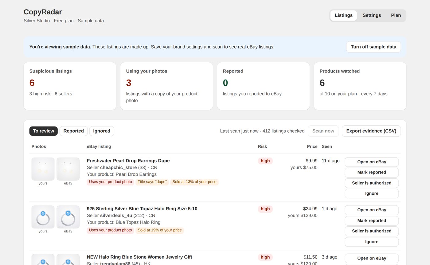Screen dimensions: 430x265
Task: Ignore the Pearl Drop Earrings Dupe listing
Action: tap(372, 193)
